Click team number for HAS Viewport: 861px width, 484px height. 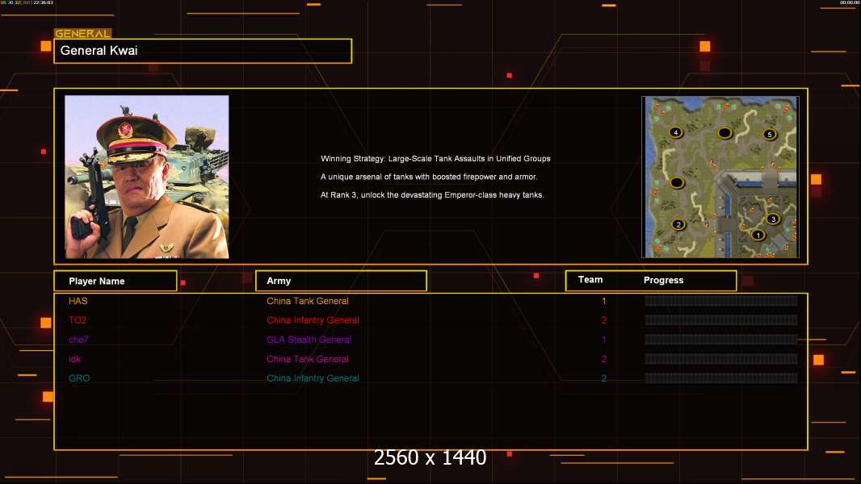(604, 301)
